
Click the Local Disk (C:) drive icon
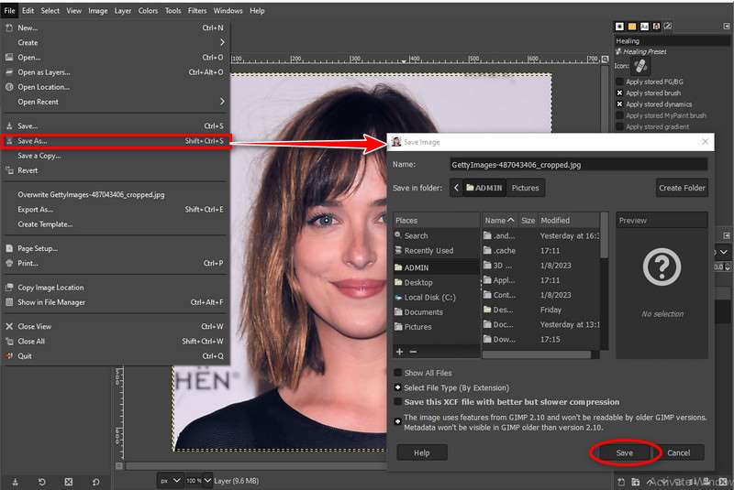pos(398,297)
